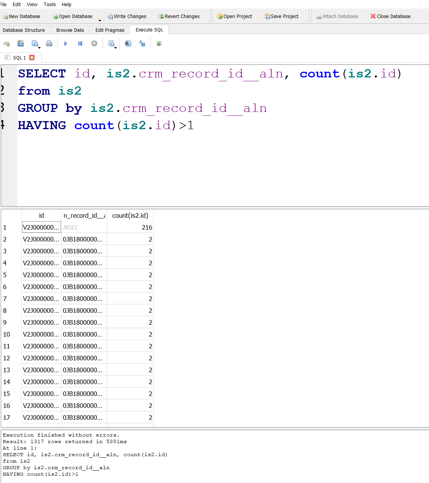Close the SQL 1 editor tab
This screenshot has height=483, width=429.
[x=32, y=58]
